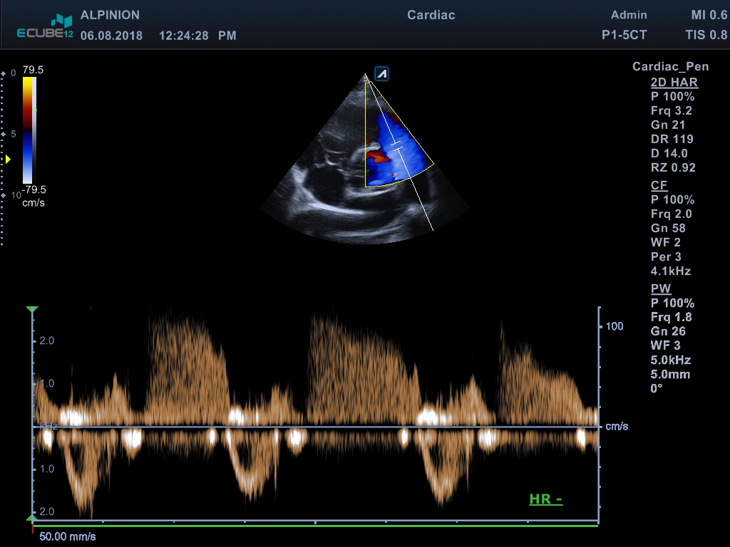
Task: Click the yellow focus position arrow
Action: click(8, 159)
